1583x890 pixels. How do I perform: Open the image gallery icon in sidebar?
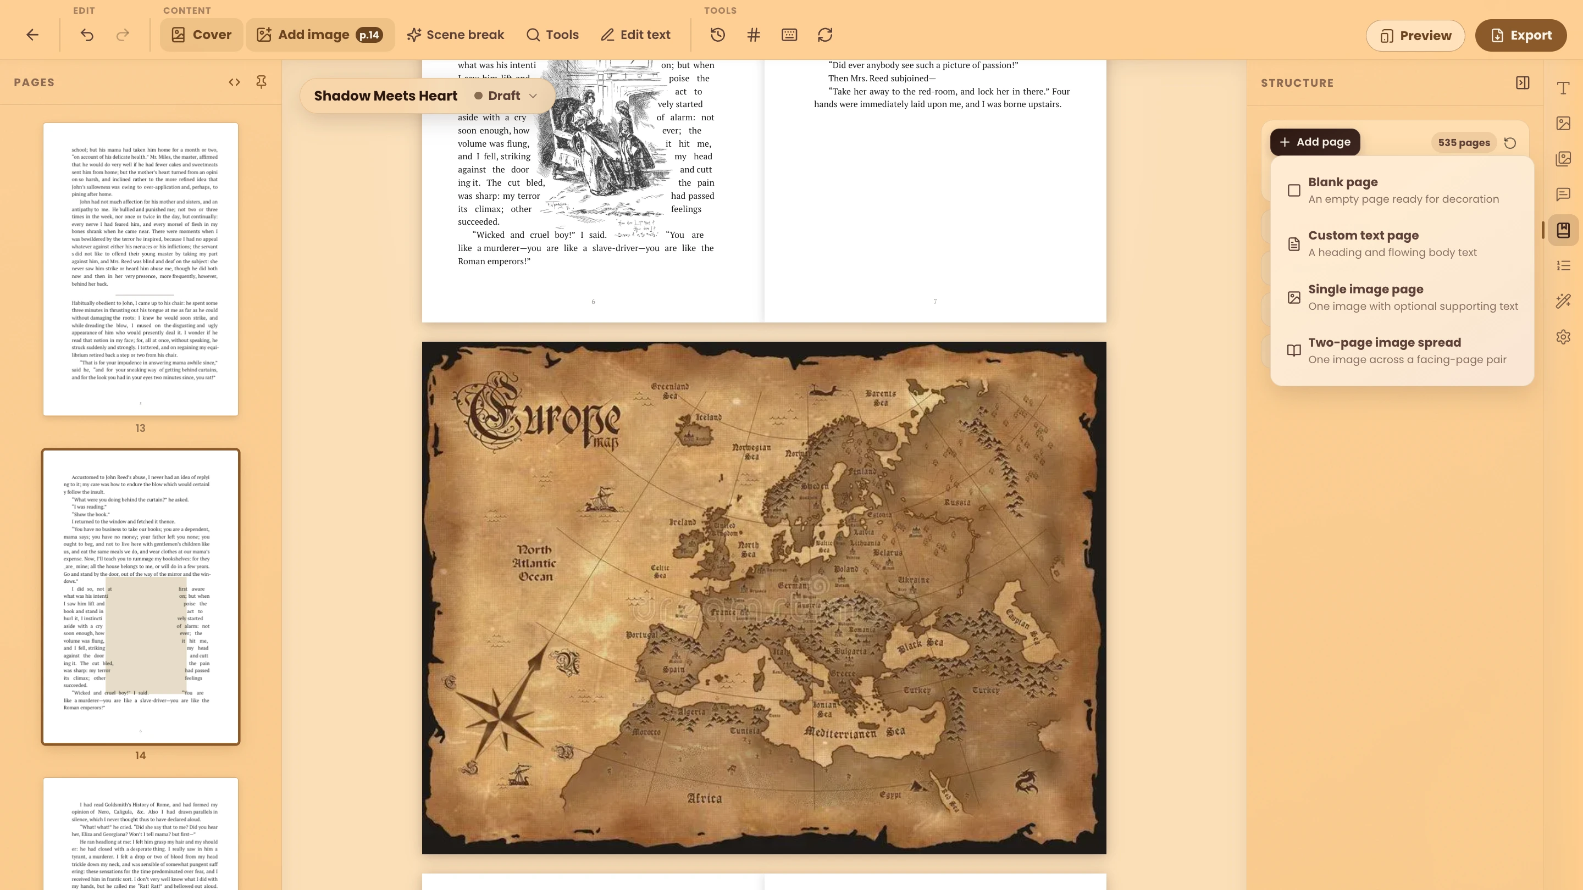pyautogui.click(x=1563, y=159)
